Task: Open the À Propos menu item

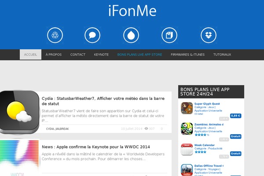Action: click(54, 55)
